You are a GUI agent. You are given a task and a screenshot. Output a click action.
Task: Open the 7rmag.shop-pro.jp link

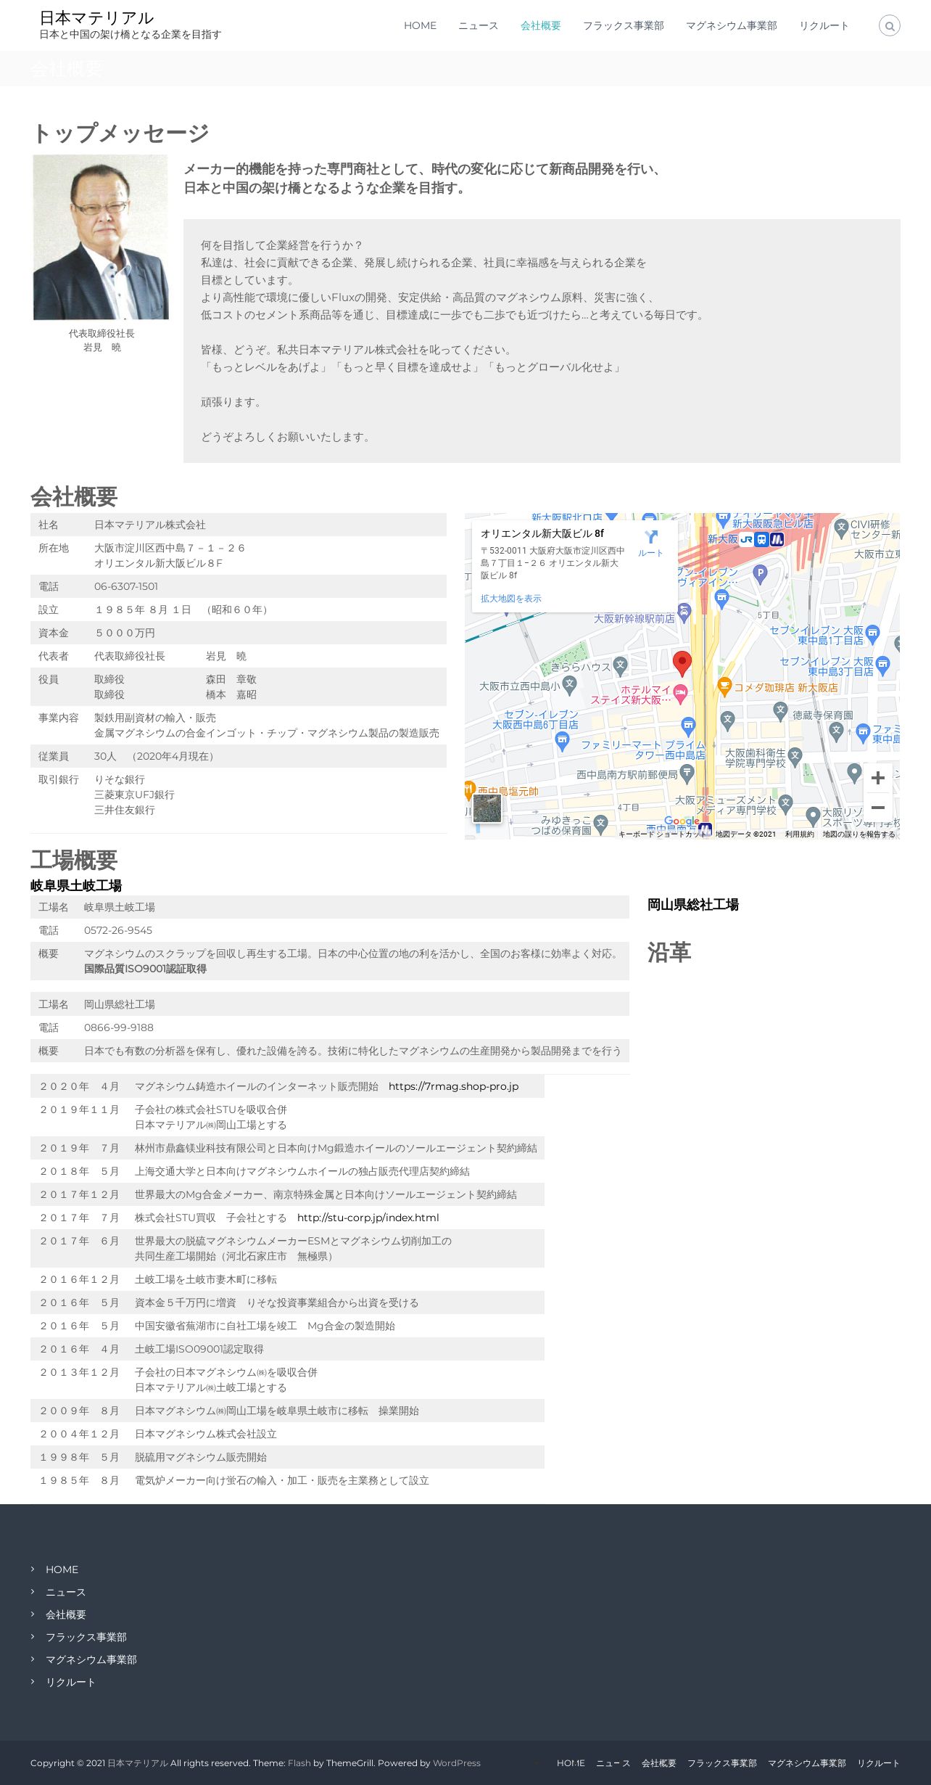453,1086
